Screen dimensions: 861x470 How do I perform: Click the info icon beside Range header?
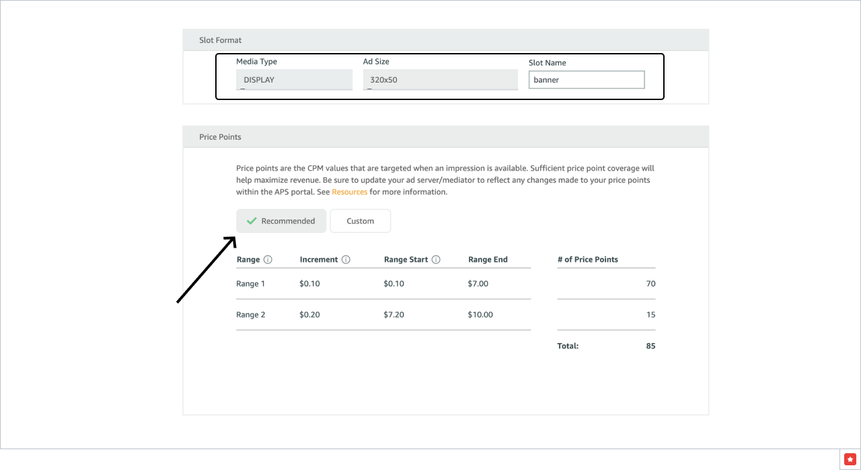click(x=268, y=260)
